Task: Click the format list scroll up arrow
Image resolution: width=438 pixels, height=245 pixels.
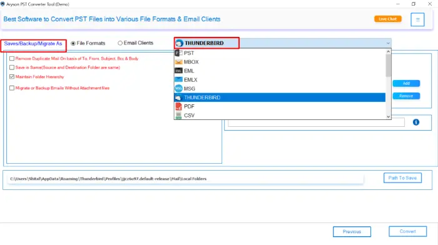Action: 389,52
